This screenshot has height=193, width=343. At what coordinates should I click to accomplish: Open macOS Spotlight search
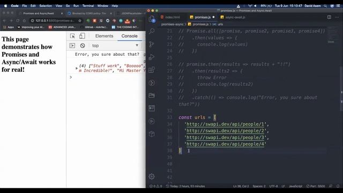[x=325, y=6]
